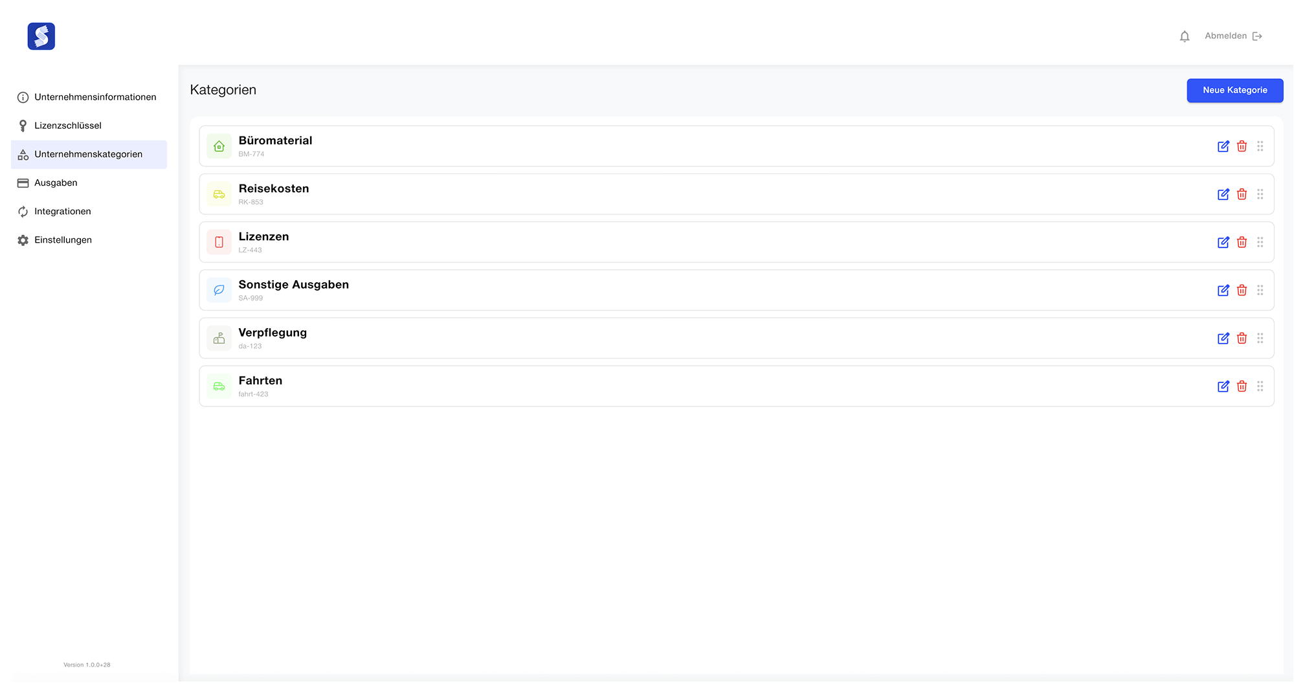1305x699 pixels.
Task: Open Einstellungen from the sidebar
Action: coord(63,240)
